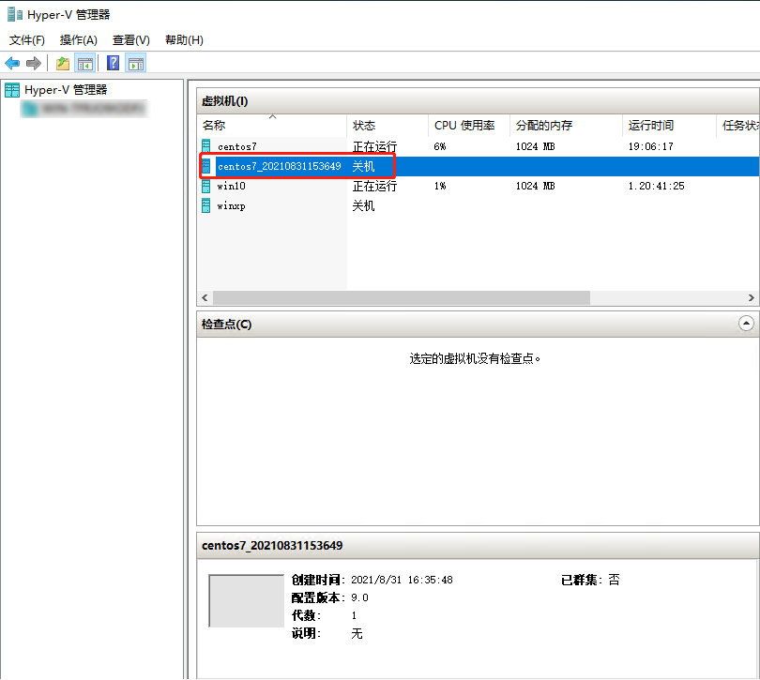Click the 创建时间 value 2021/8/31 16:35:48
Image resolution: width=760 pixels, height=680 pixels.
(x=402, y=581)
